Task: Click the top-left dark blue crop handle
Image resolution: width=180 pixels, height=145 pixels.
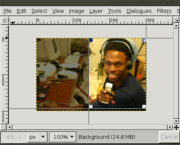Action: (91, 40)
